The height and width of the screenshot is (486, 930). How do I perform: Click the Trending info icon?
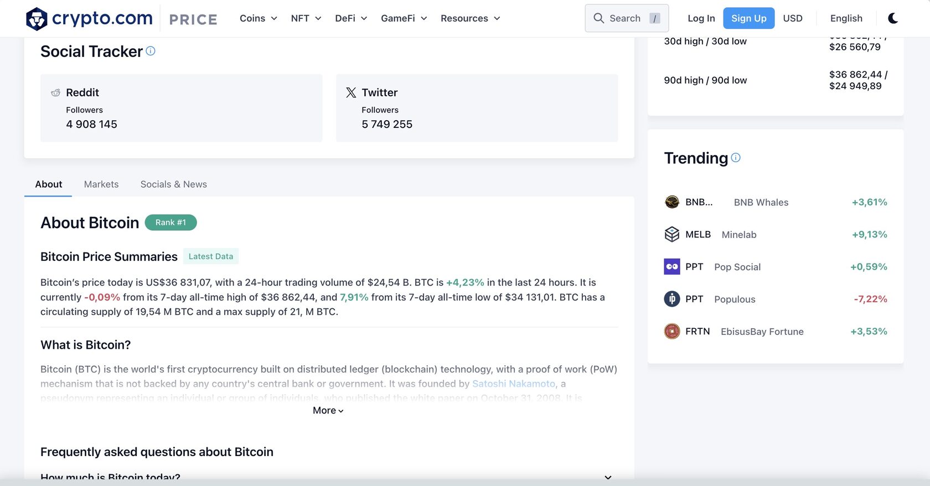pyautogui.click(x=735, y=157)
